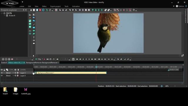Expand the bird fly project tree node
Image resolution: width=188 pixels, height=106 pixels.
pyautogui.click(x=2, y=13)
